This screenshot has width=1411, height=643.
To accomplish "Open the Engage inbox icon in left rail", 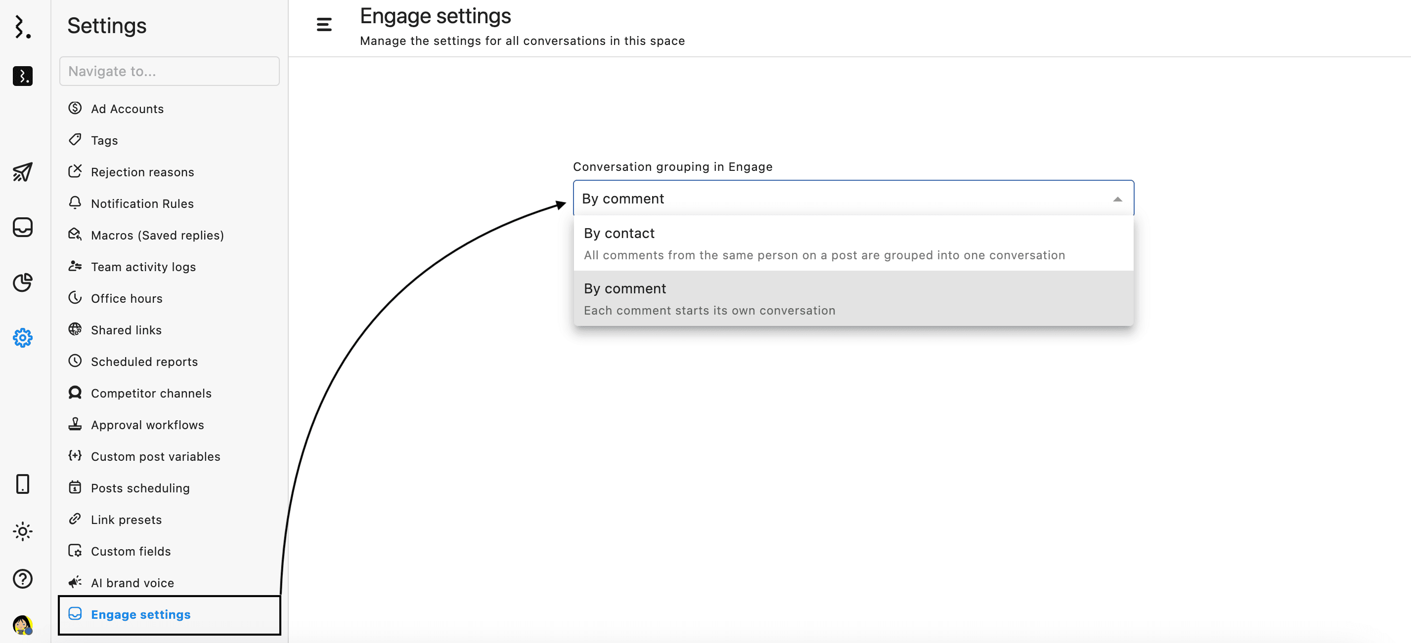I will point(22,227).
